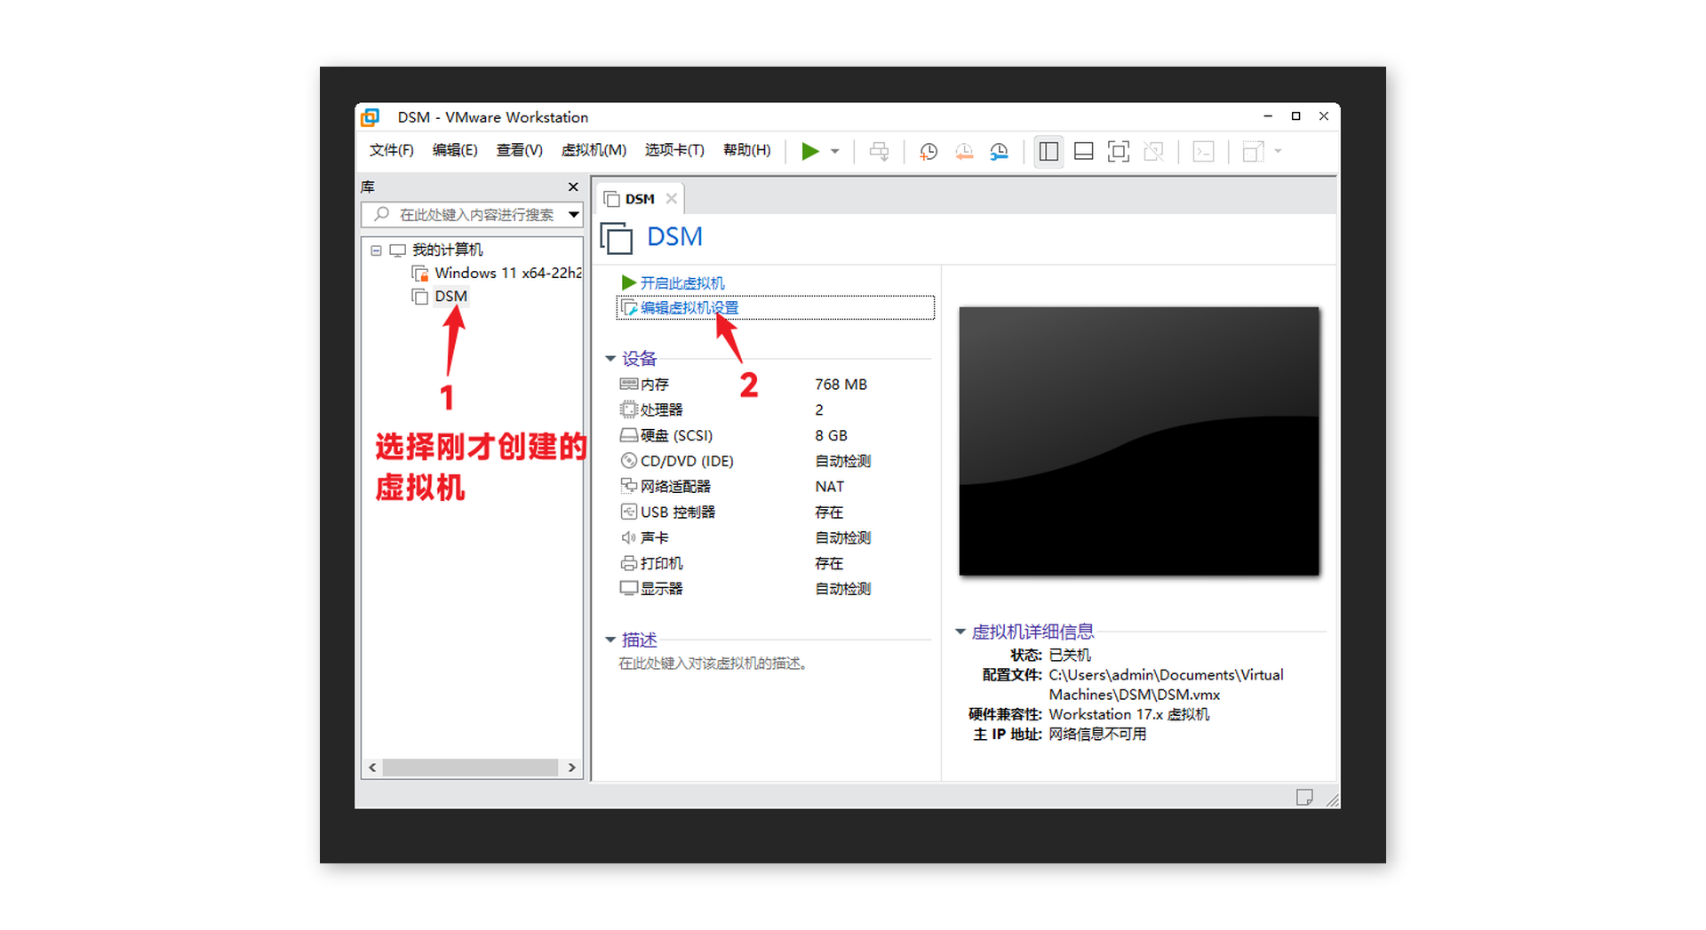Open the power options dropdown arrow

point(835,151)
